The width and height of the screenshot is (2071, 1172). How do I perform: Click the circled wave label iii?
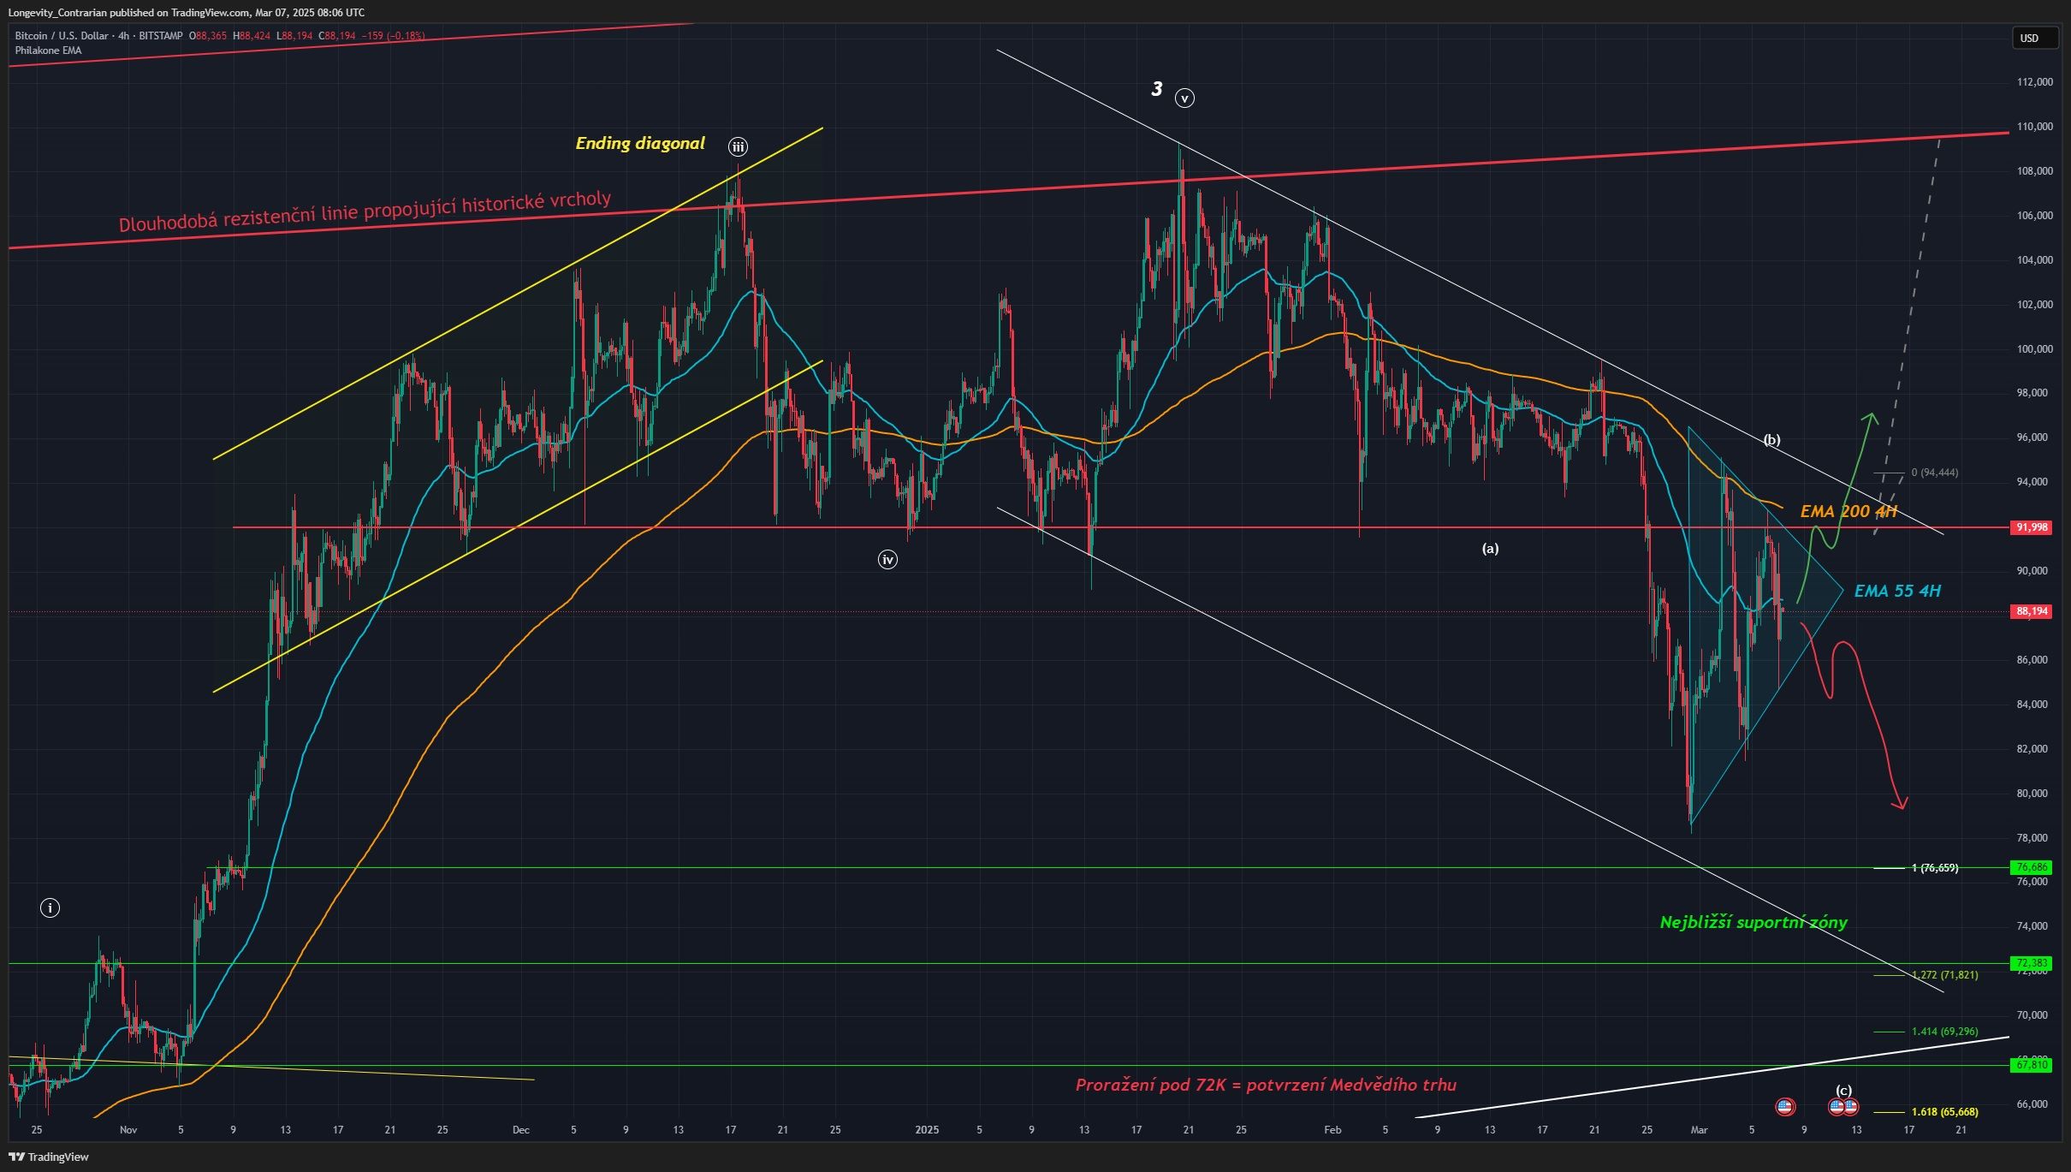(x=738, y=147)
